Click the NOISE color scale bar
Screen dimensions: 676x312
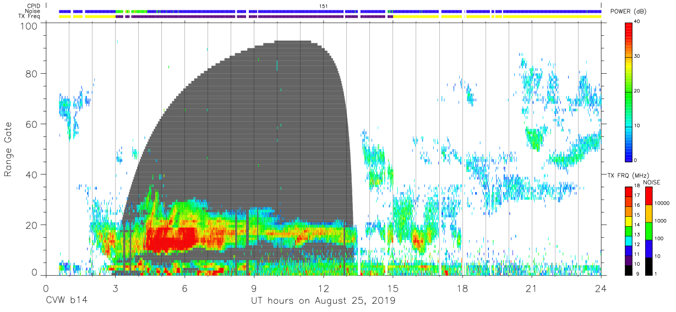point(649,231)
